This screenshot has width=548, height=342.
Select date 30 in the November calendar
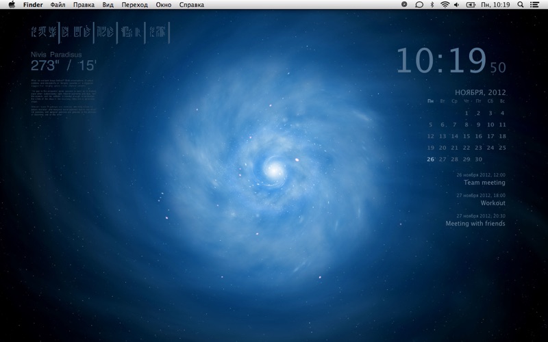coord(478,159)
